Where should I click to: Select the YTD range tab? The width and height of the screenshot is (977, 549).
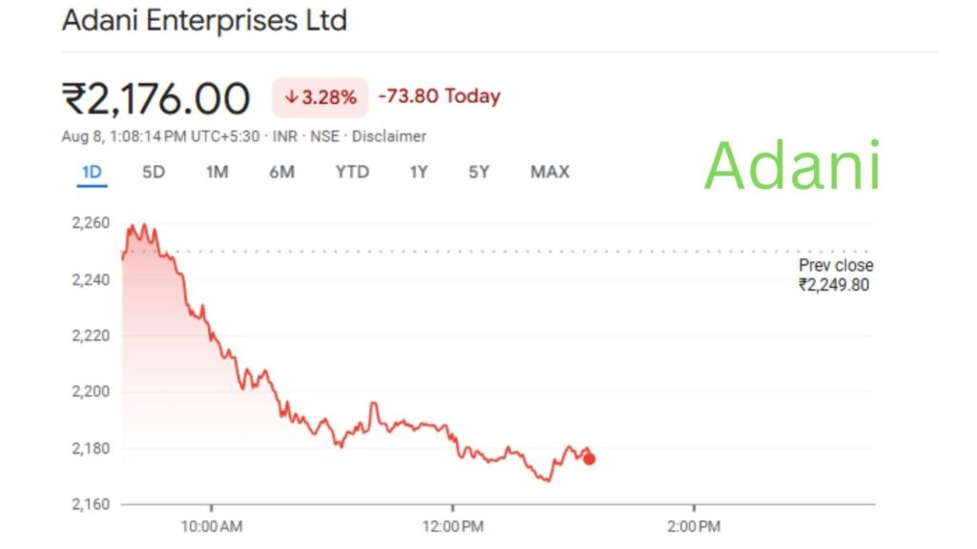click(352, 173)
